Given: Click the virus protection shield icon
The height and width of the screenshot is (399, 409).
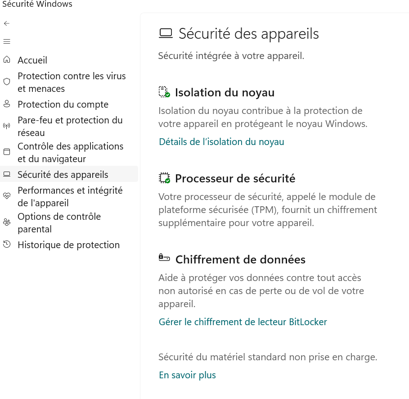Looking at the screenshot, I should pos(7,82).
